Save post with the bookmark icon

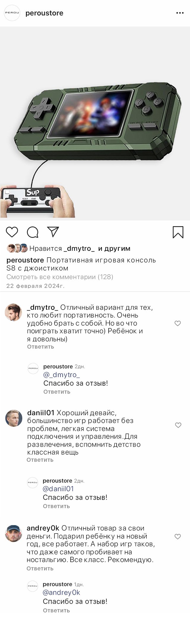point(178,232)
